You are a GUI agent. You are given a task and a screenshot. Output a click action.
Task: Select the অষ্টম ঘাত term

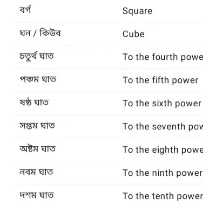pyautogui.click(x=37, y=149)
